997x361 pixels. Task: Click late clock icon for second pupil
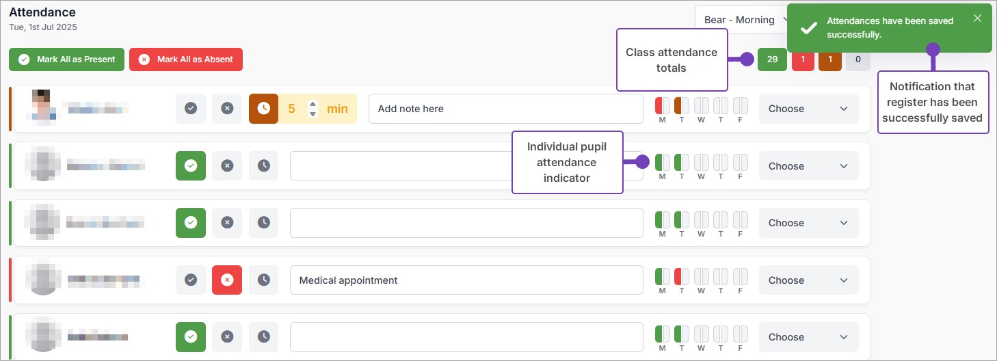coord(263,166)
